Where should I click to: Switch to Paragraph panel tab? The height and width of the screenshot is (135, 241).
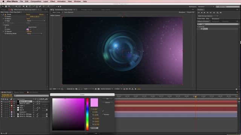tap(215, 21)
